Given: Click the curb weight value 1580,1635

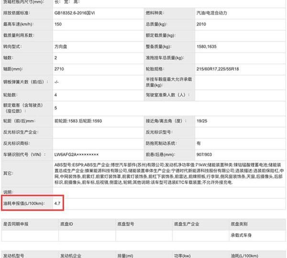Looking at the screenshot, I should [x=207, y=47].
